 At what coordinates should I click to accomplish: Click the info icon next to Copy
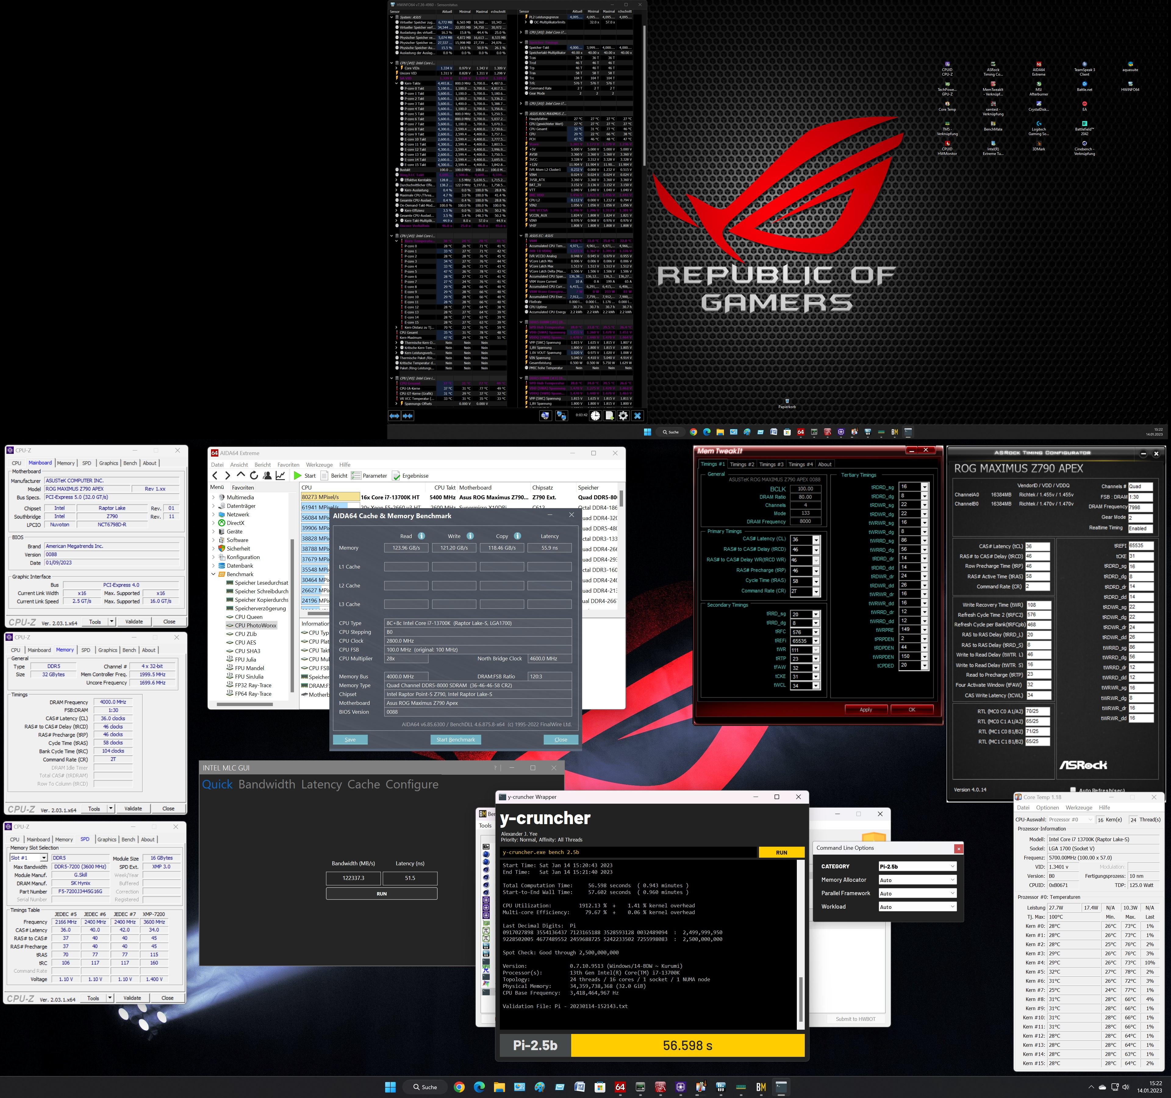coord(517,536)
